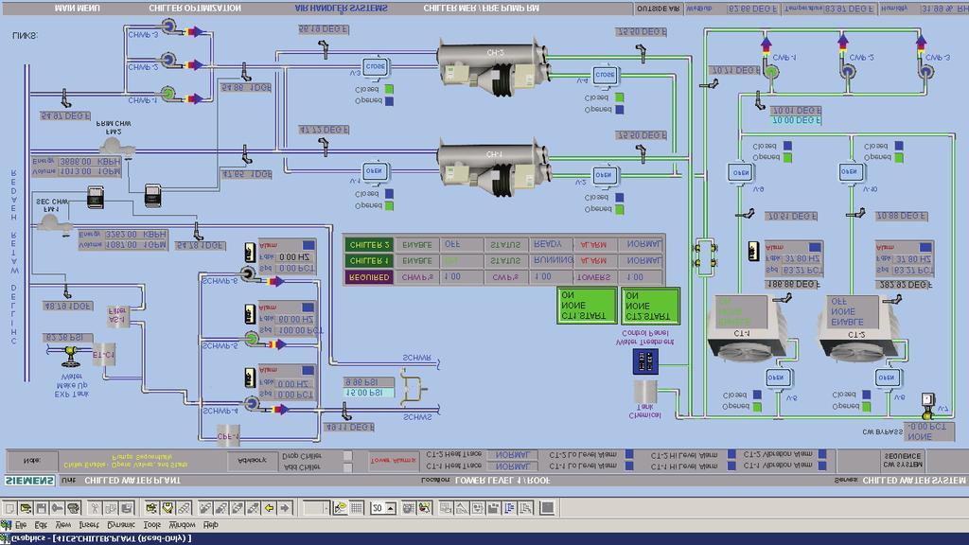The image size is (969, 545).
Task: Click the Advisory button
Action: click(252, 461)
